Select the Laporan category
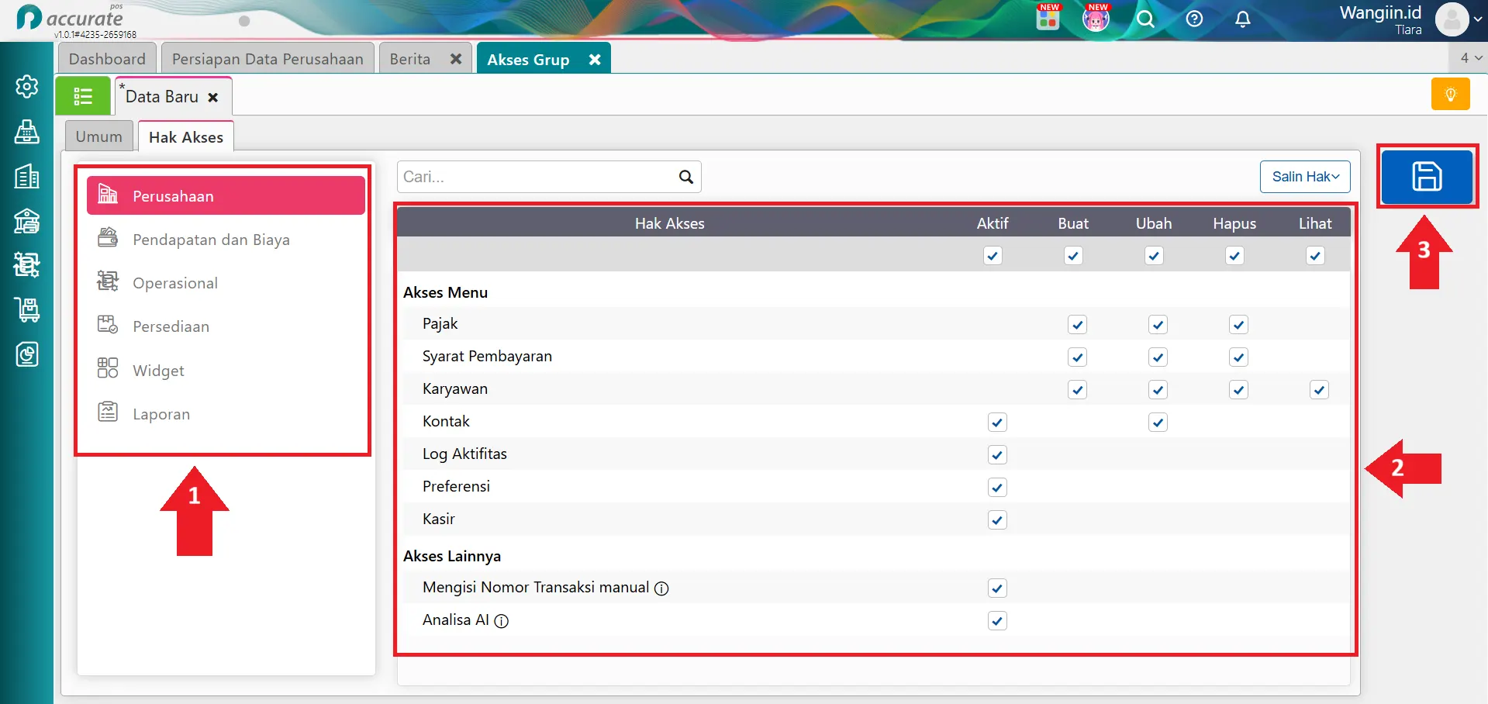1488x704 pixels. [226, 414]
